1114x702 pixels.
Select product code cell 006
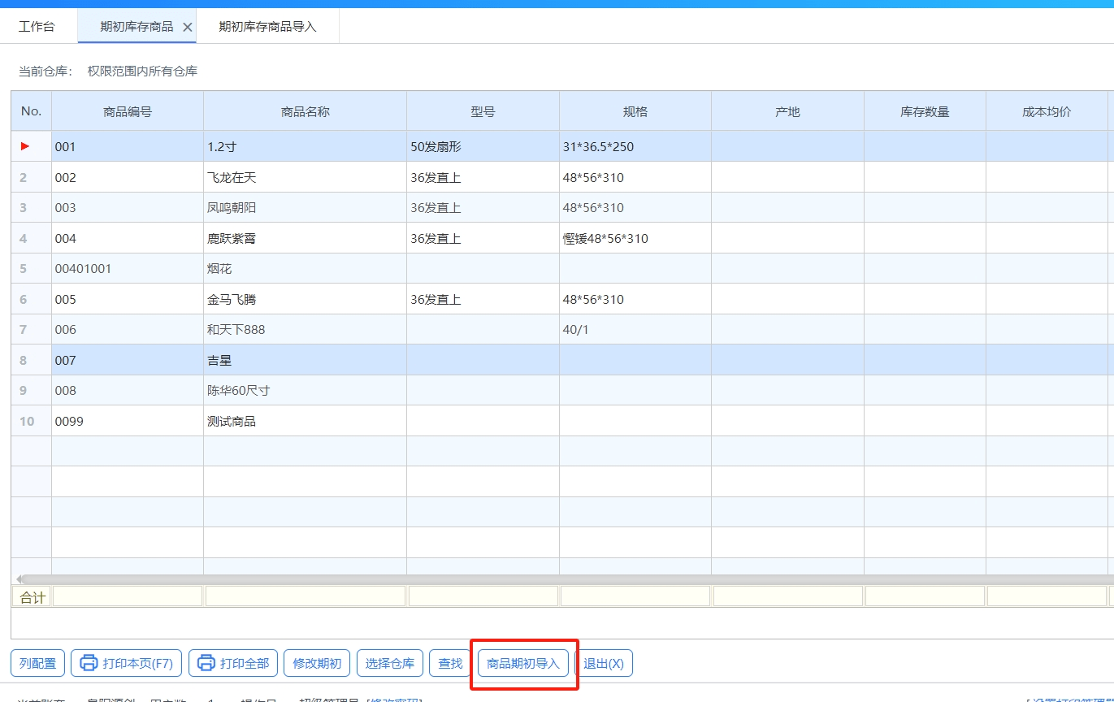(128, 329)
